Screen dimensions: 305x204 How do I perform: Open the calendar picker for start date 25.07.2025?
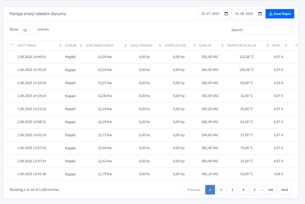226,14
